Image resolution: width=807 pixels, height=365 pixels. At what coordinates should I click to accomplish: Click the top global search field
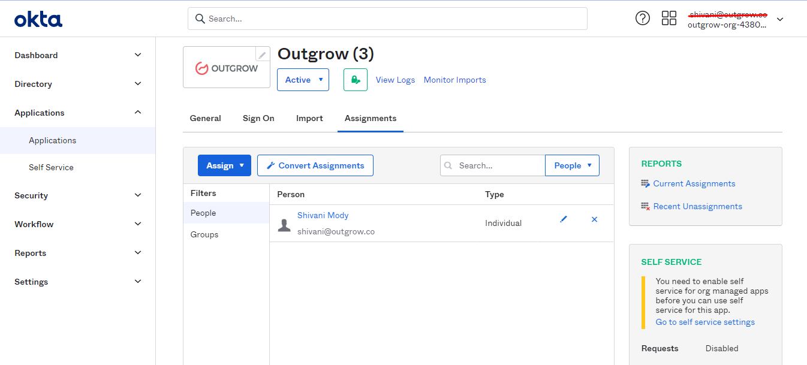click(x=387, y=19)
